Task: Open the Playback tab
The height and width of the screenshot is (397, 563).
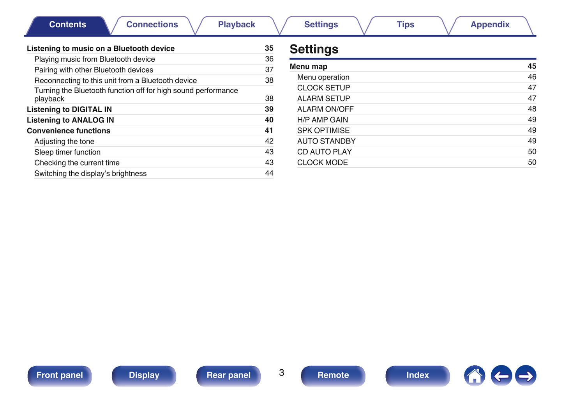Action: (236, 25)
